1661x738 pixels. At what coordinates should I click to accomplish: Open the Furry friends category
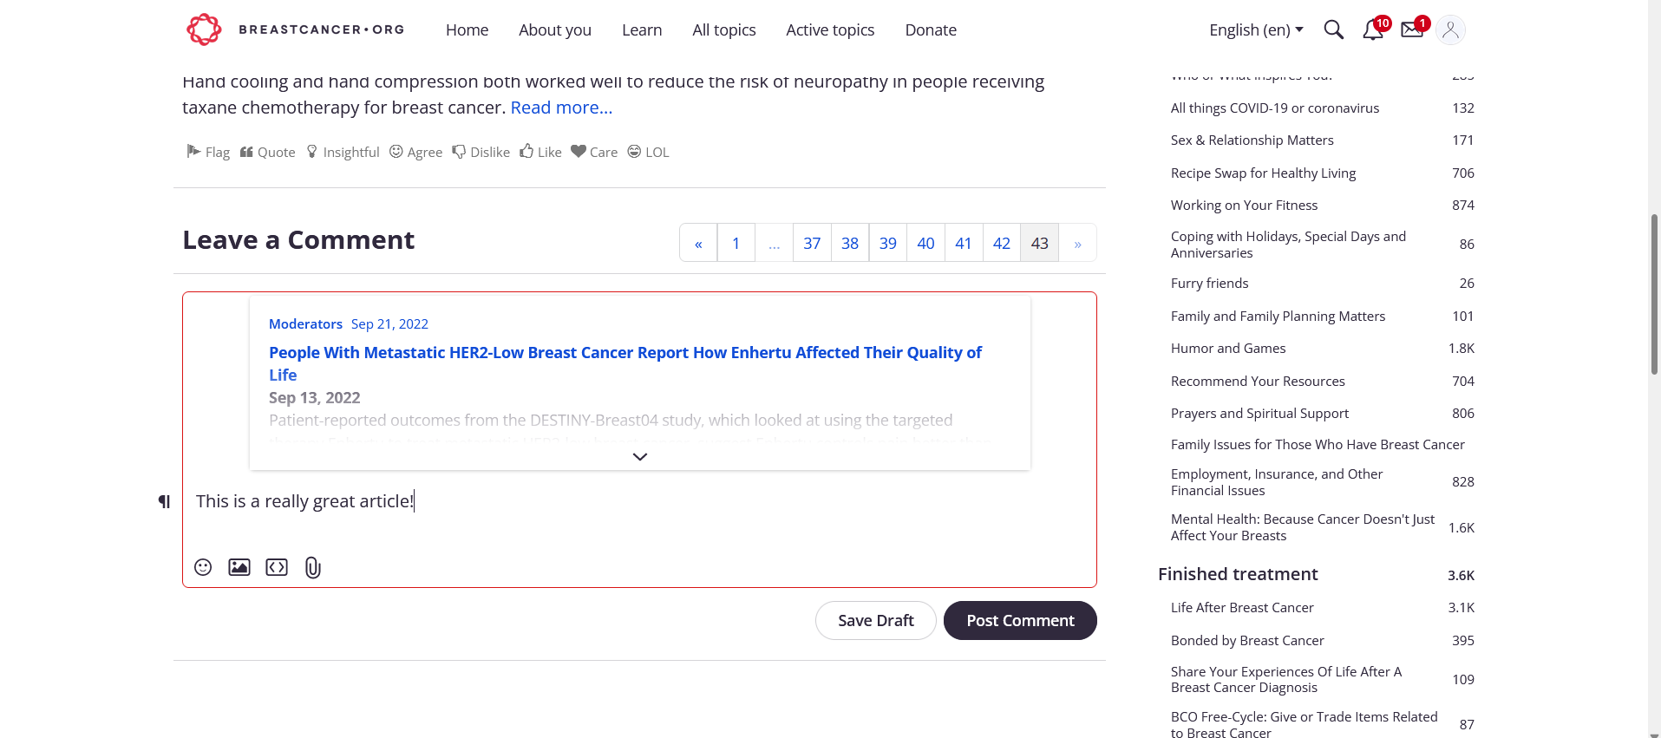1210,283
